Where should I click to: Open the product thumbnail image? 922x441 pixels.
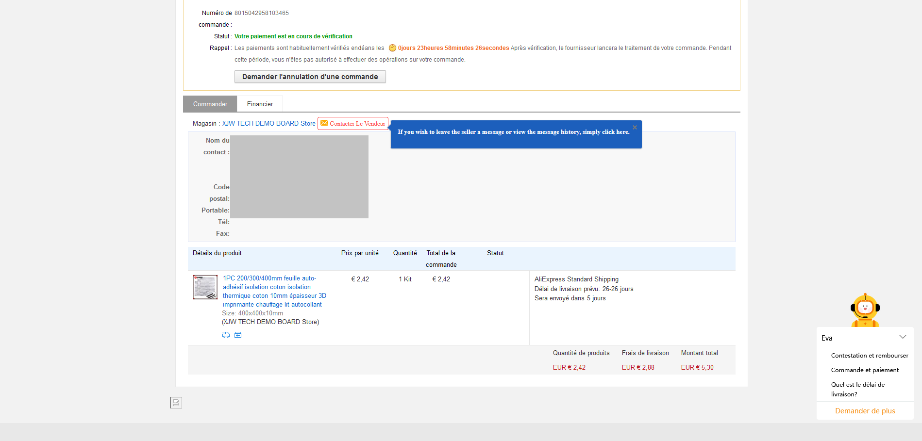click(x=205, y=287)
